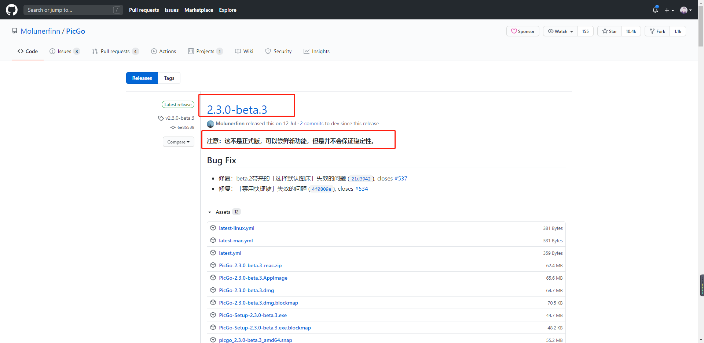Open commit 21d3942

point(361,179)
